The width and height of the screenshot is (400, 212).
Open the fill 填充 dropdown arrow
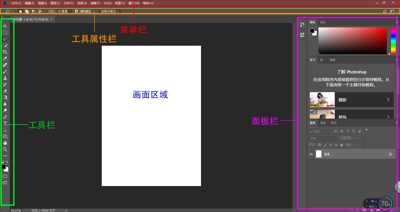(x=365, y=145)
